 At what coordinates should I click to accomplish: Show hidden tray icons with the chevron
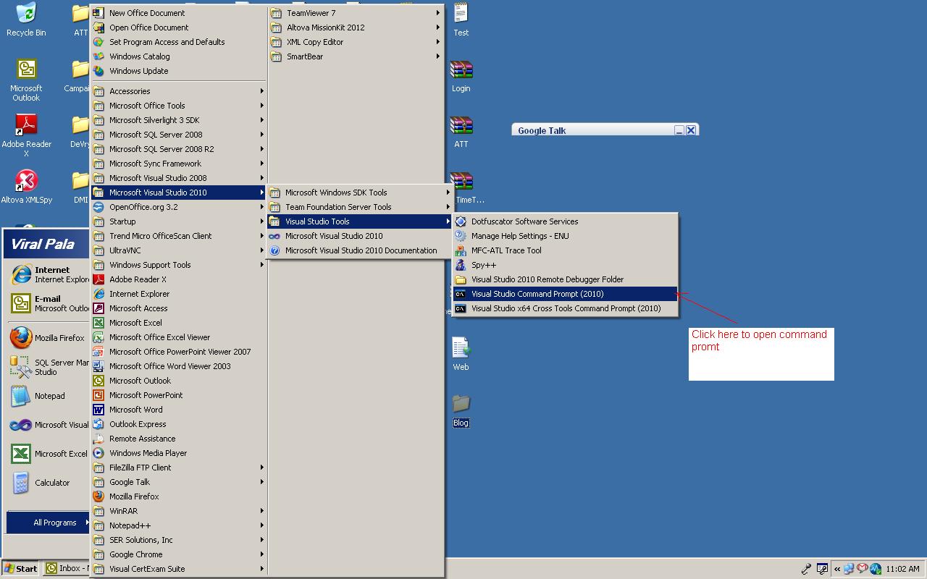[x=837, y=569]
